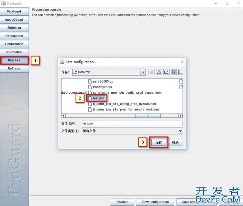Expand the Desktop location dropdown
Screen dimensions: 243x206
[143, 72]
